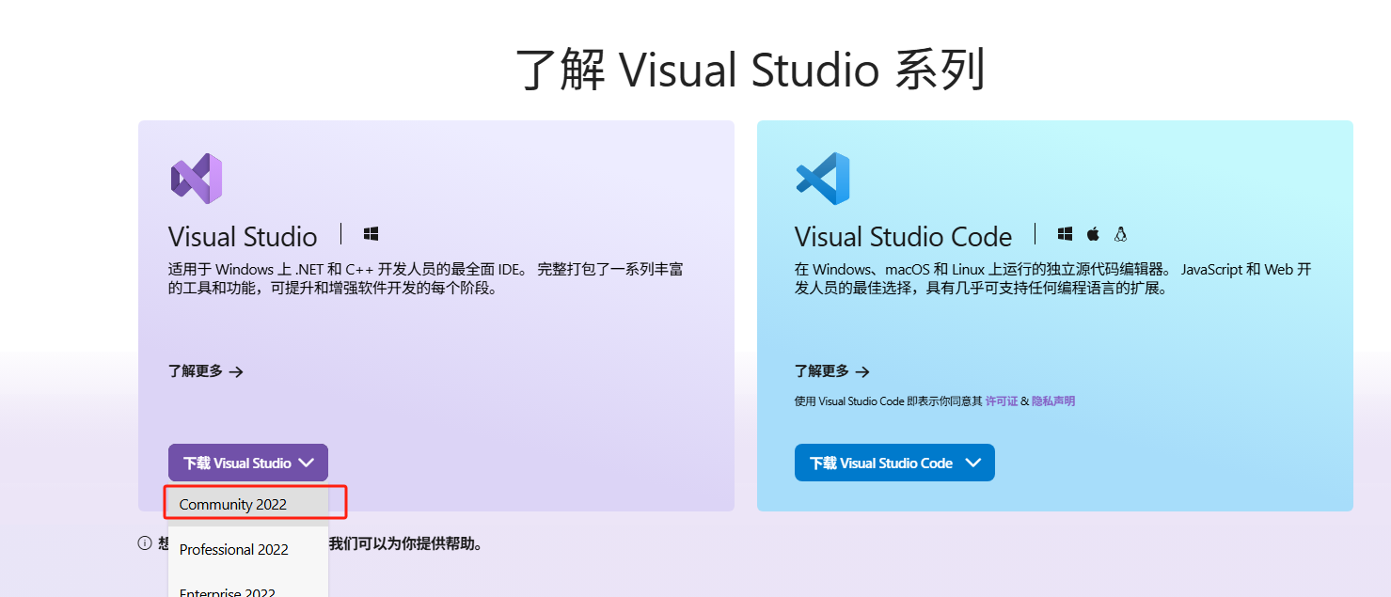Open the 许可证 link under VS Code
Image resolution: width=1391 pixels, height=597 pixels.
coord(1002,401)
